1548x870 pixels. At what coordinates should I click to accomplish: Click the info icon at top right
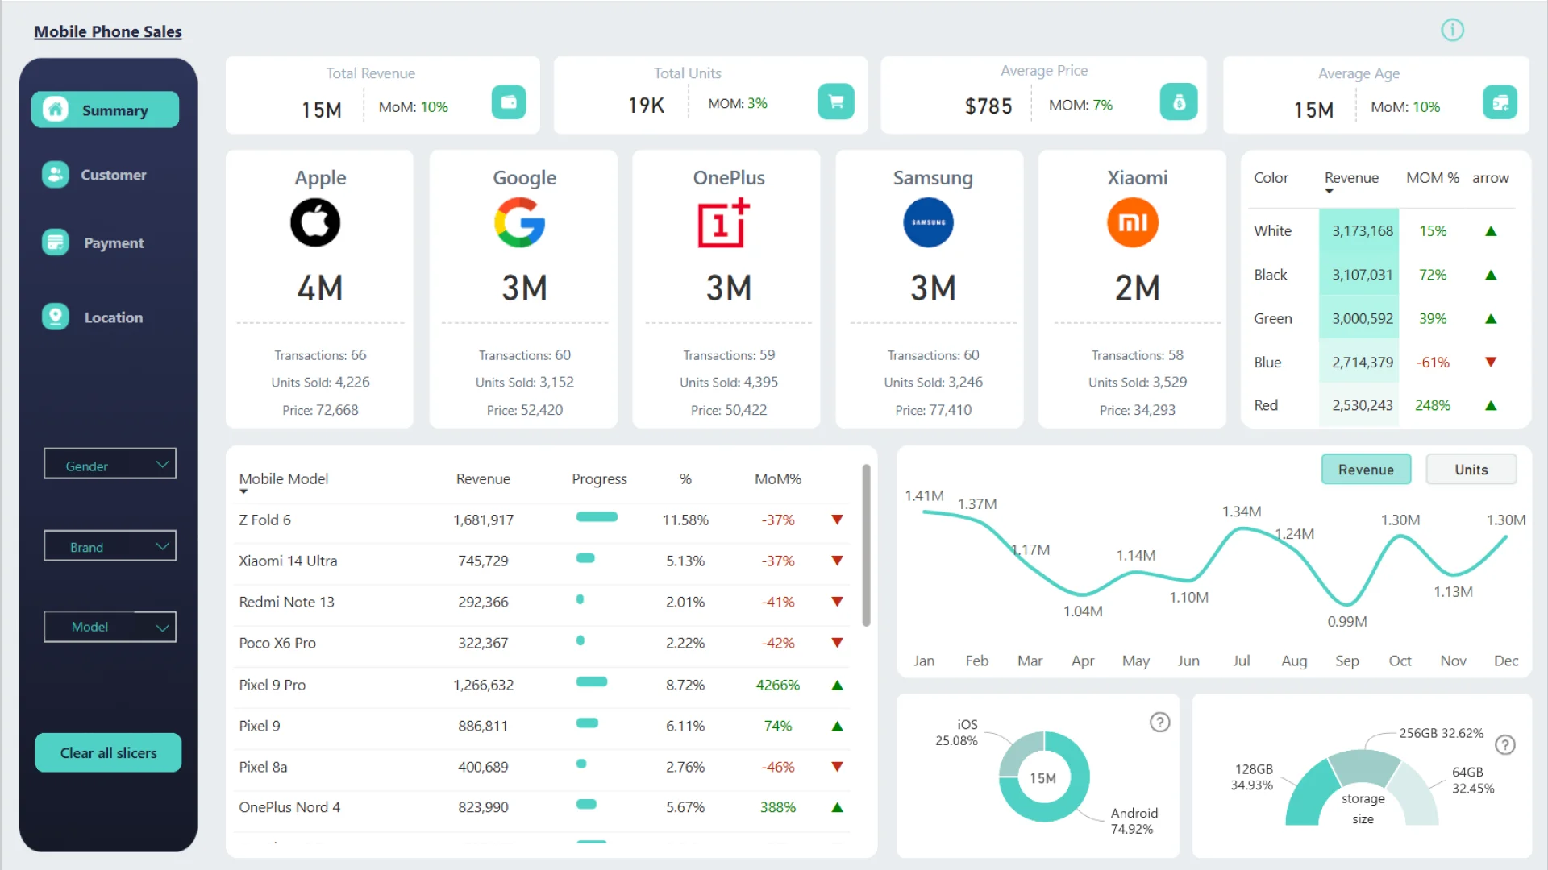click(x=1452, y=31)
